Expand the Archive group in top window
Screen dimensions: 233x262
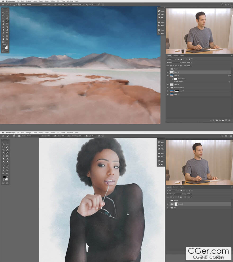pyautogui.click(x=170, y=69)
